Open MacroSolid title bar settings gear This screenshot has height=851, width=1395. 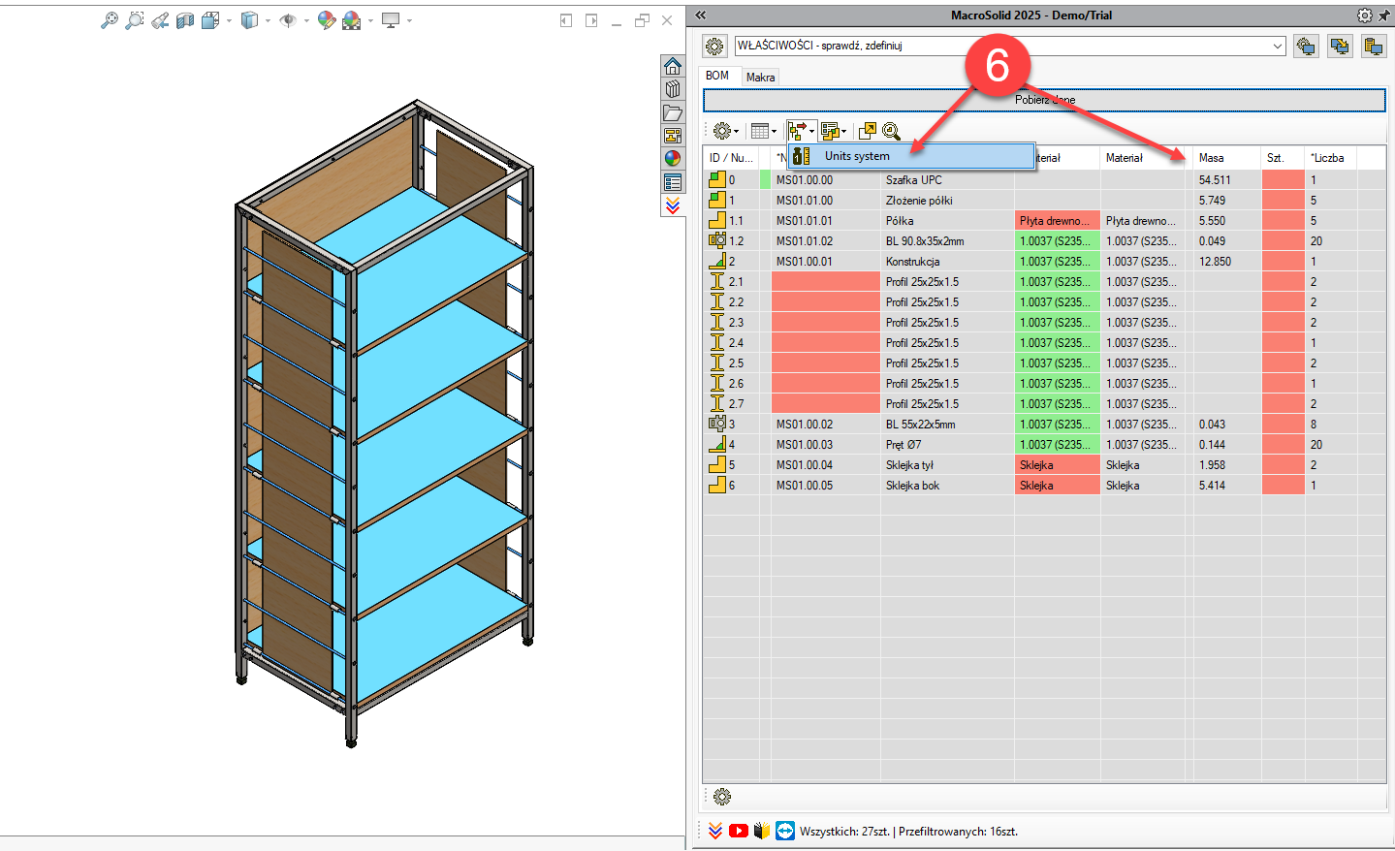(1364, 16)
